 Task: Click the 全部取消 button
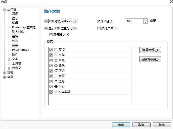coord(150,59)
